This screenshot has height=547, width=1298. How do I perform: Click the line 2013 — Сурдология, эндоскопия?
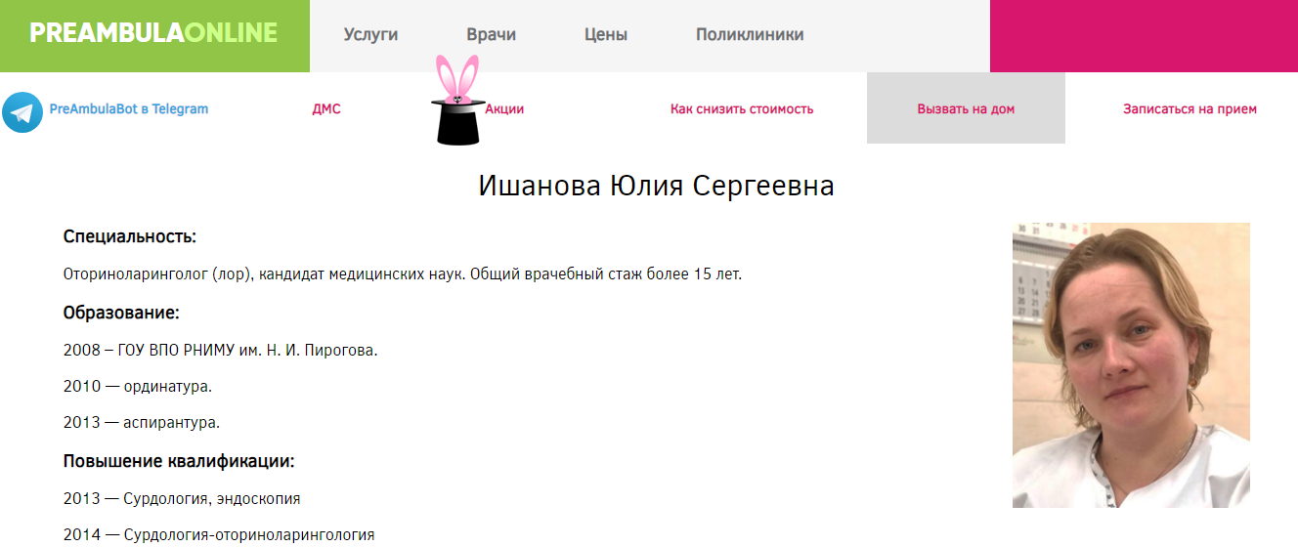coord(182,499)
